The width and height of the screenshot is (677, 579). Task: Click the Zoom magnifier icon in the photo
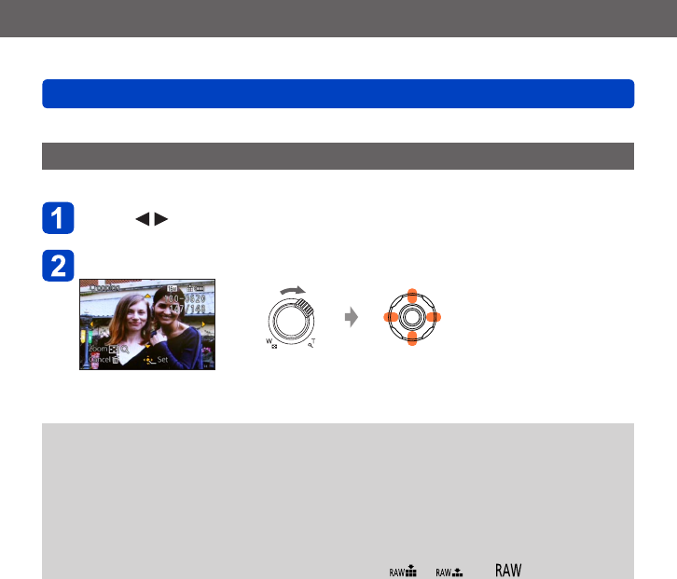click(125, 350)
